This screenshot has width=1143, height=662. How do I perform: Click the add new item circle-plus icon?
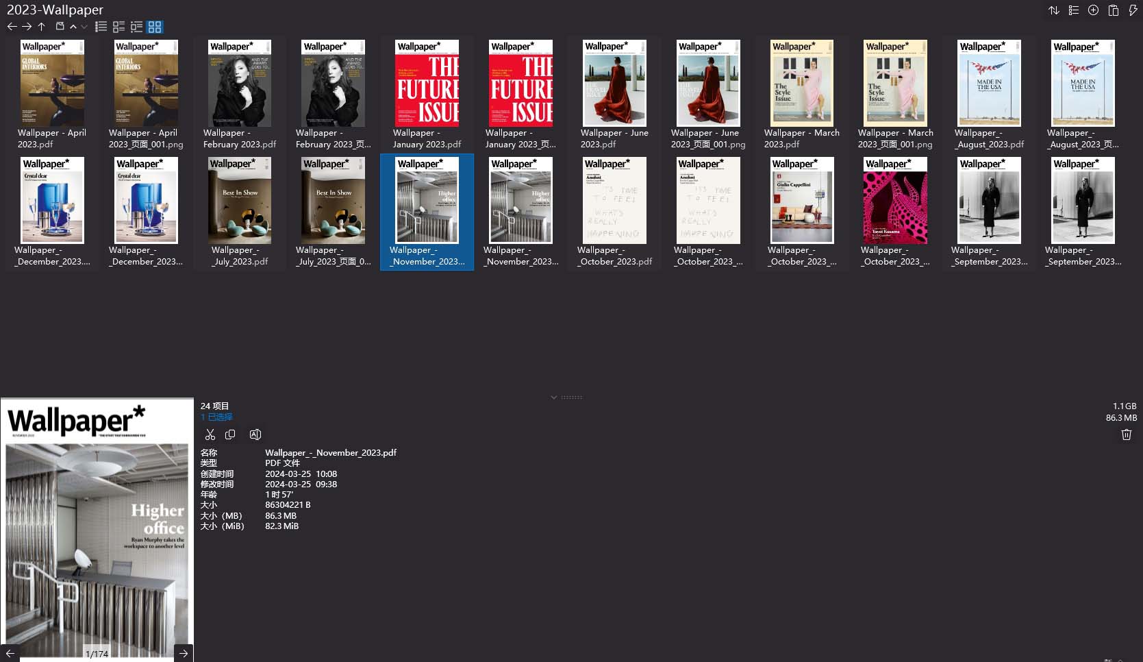(1094, 10)
